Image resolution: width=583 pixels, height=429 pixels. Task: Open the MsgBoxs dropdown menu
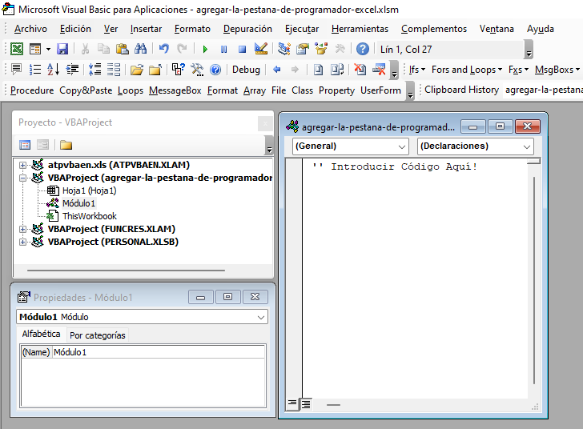[557, 70]
